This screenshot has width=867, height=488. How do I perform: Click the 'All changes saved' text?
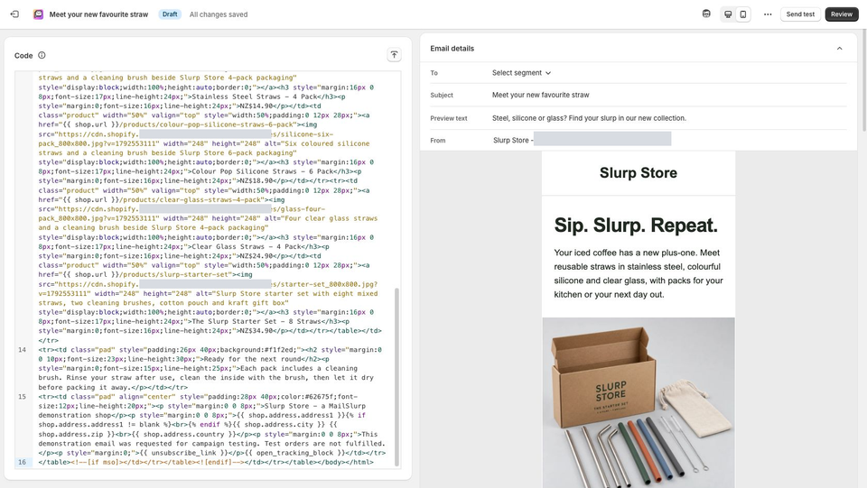tap(219, 14)
